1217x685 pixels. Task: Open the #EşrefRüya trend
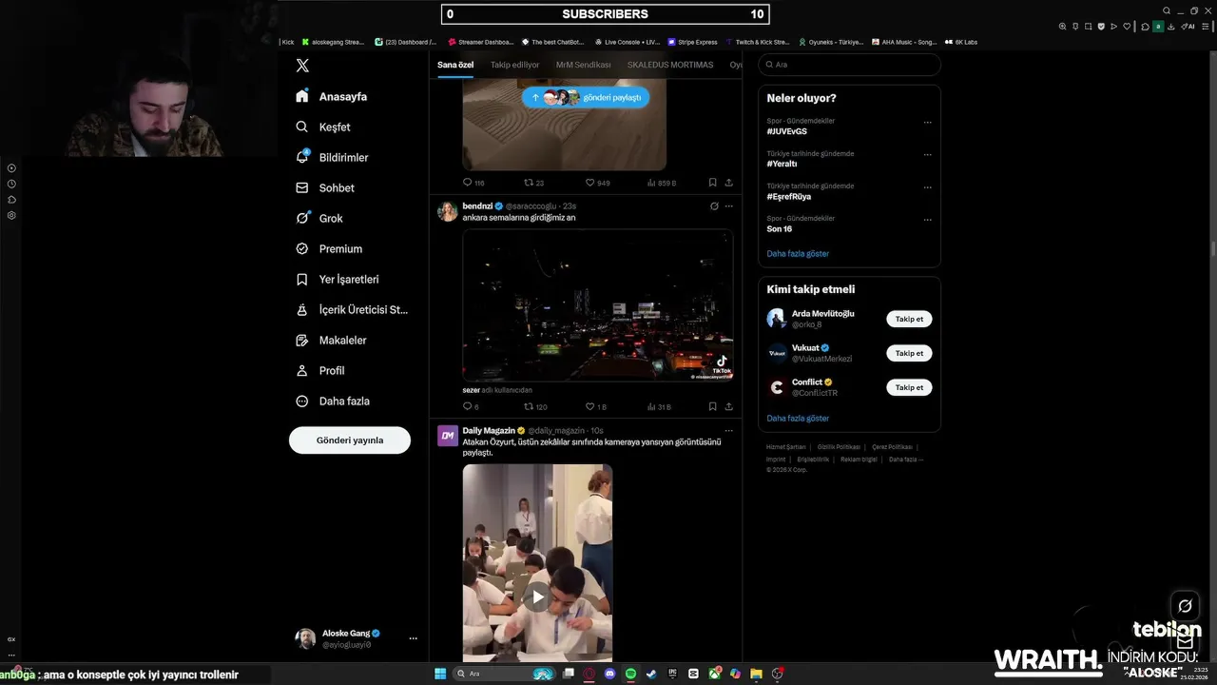[x=789, y=196]
